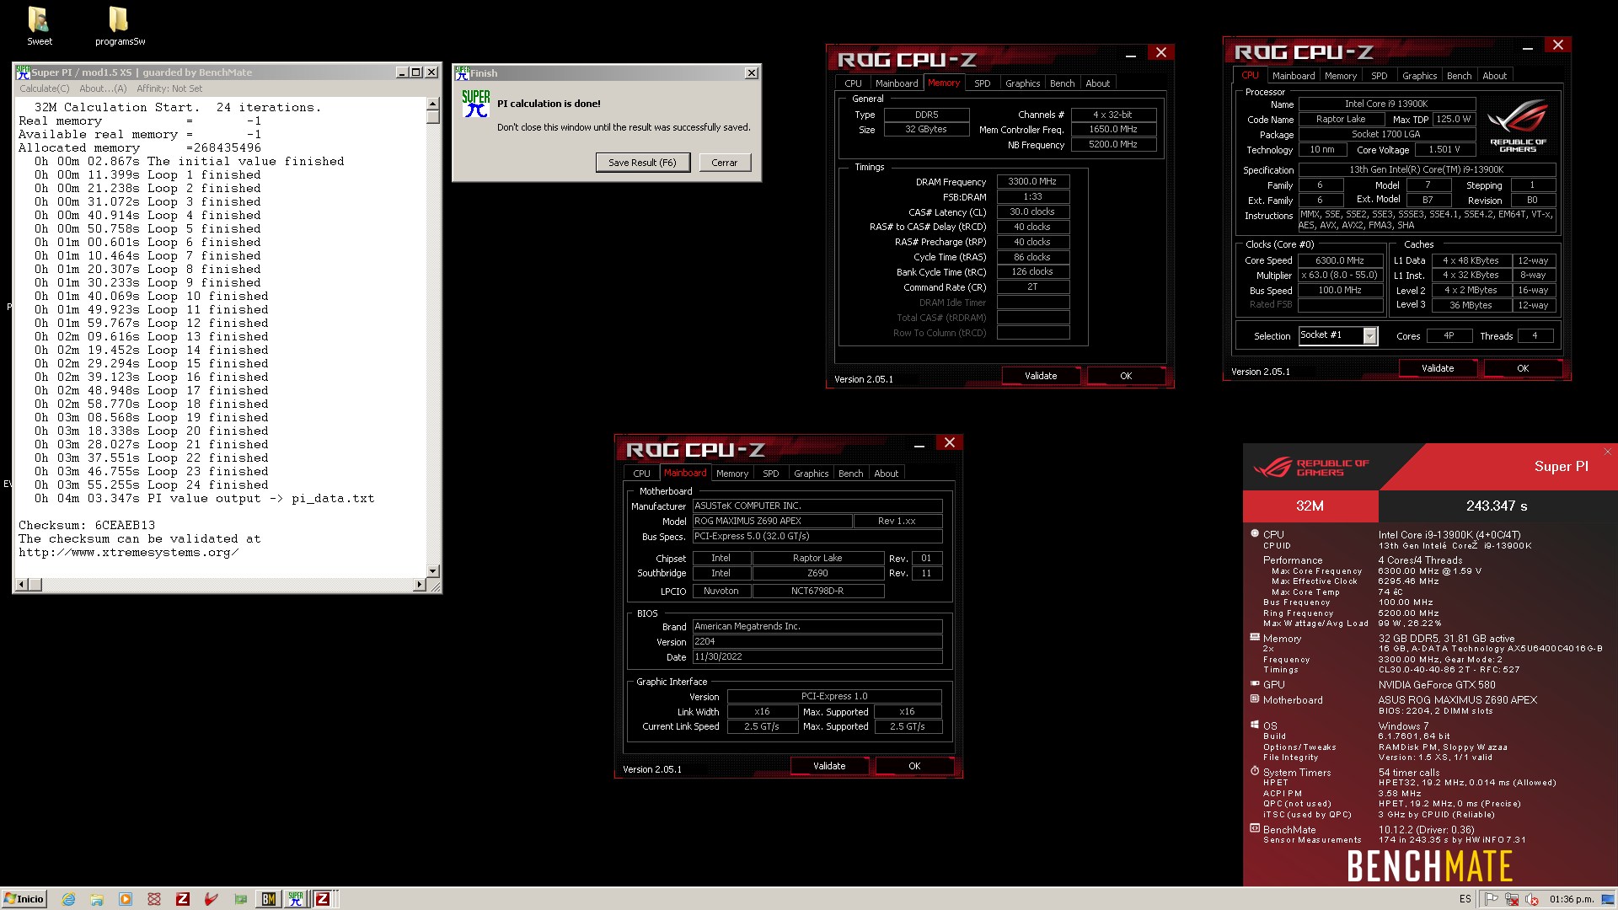Open CPU tab in Memory CPU-Z window
1618x910 pixels.
[x=853, y=83]
